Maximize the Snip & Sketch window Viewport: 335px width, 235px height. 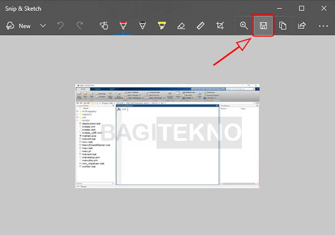301,8
